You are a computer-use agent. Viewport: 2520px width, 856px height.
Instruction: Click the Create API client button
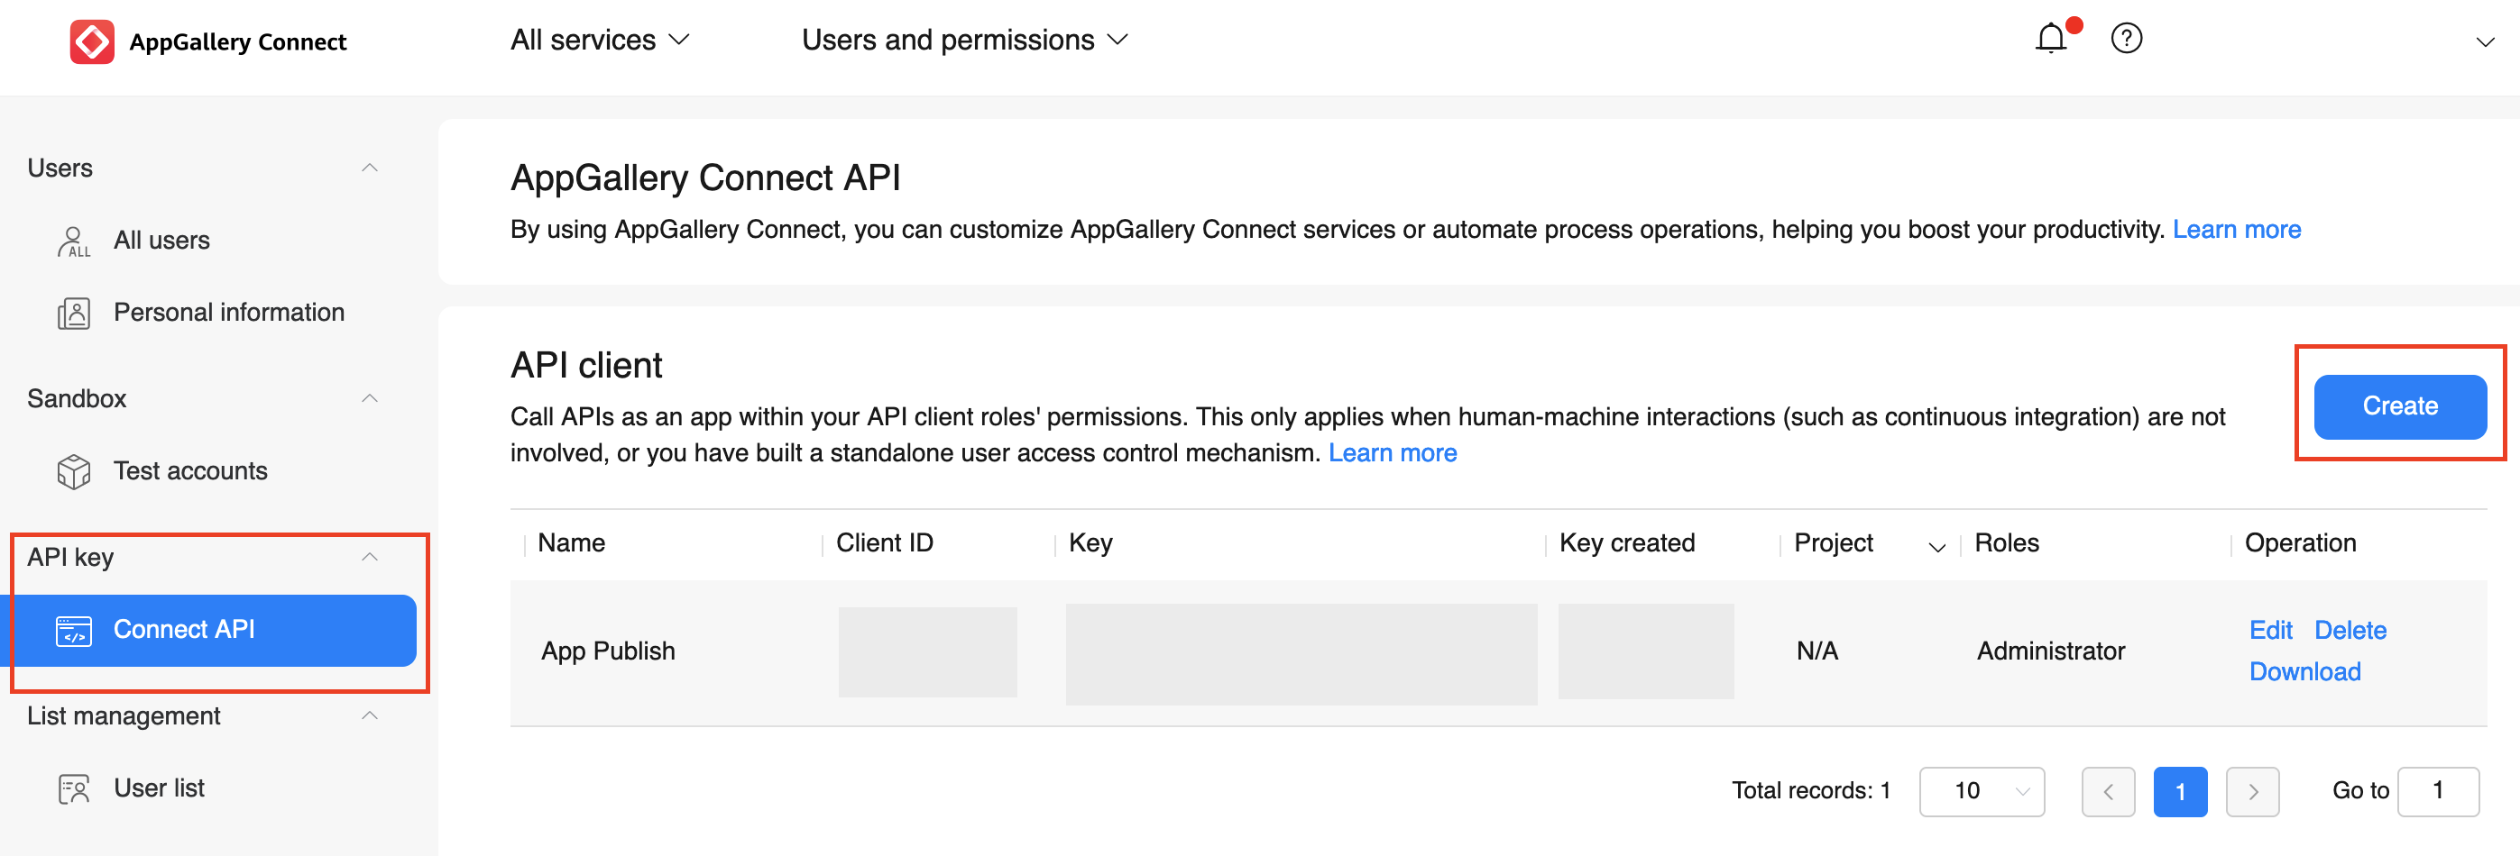pos(2400,406)
